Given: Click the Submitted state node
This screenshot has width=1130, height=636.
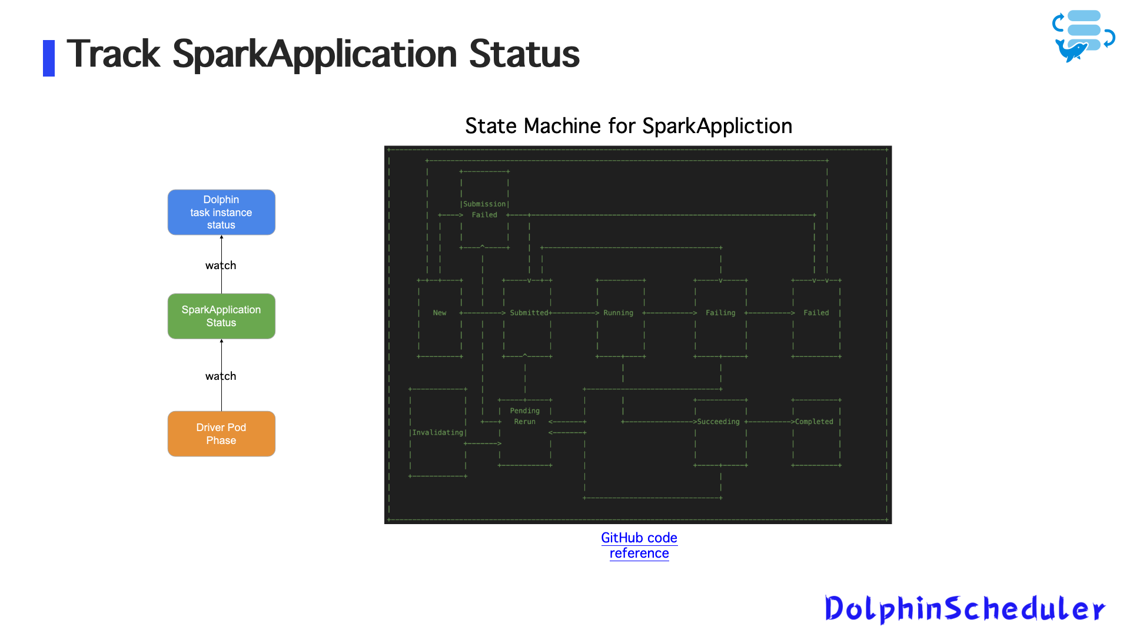Looking at the screenshot, I should [x=528, y=313].
